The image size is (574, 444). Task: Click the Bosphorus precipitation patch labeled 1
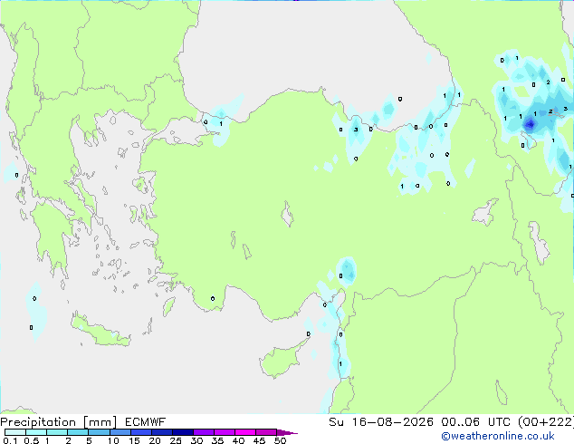[220, 124]
